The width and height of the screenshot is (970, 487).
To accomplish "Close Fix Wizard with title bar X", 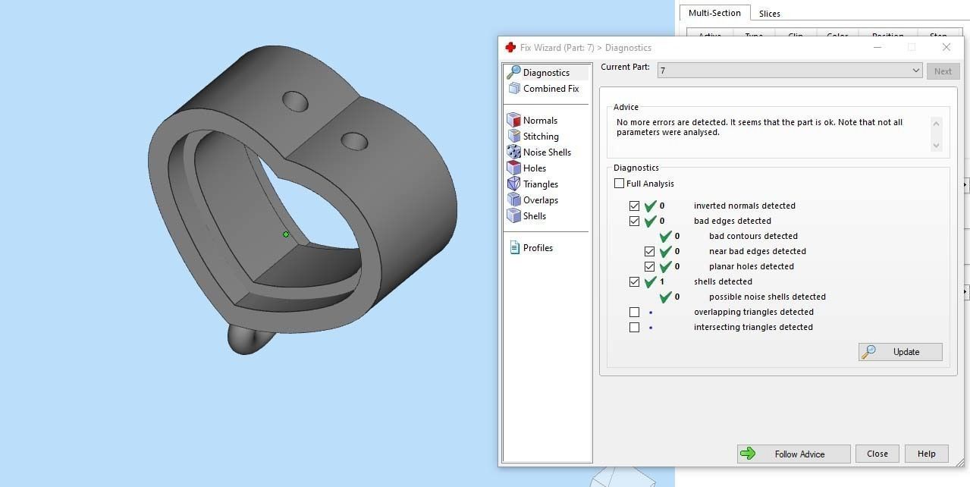I will 946,47.
